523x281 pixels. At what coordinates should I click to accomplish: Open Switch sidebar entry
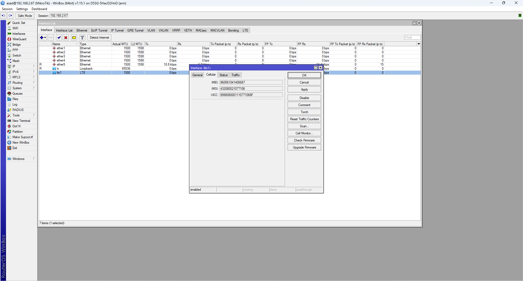pos(17,55)
